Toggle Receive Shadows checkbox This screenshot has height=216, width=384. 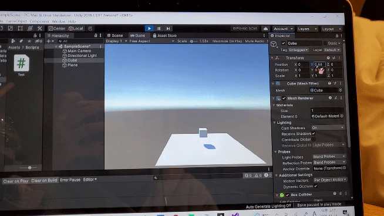[x=314, y=134]
